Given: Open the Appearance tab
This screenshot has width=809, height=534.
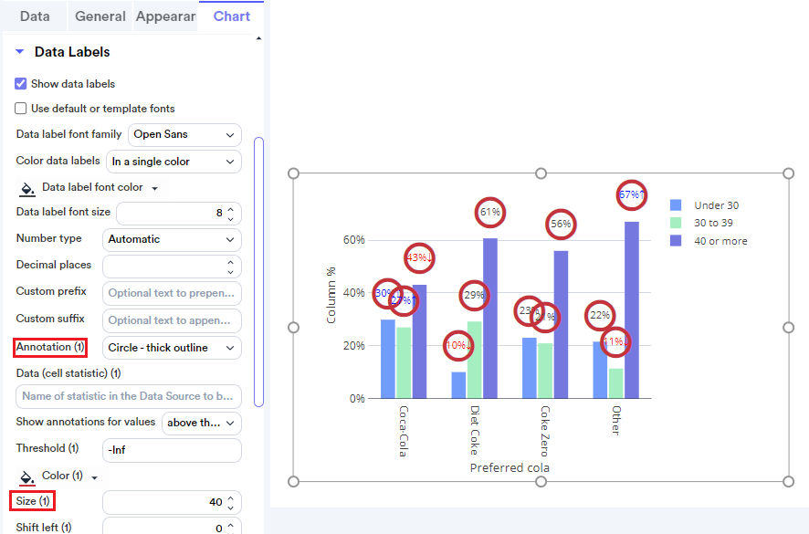Looking at the screenshot, I should (x=165, y=16).
